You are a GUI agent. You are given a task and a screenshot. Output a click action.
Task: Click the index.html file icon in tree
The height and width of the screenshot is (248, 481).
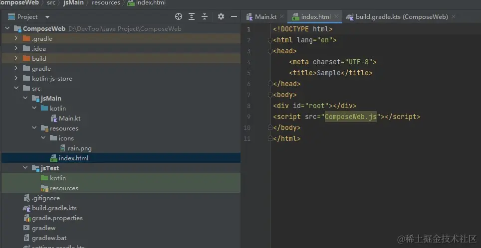click(x=54, y=158)
